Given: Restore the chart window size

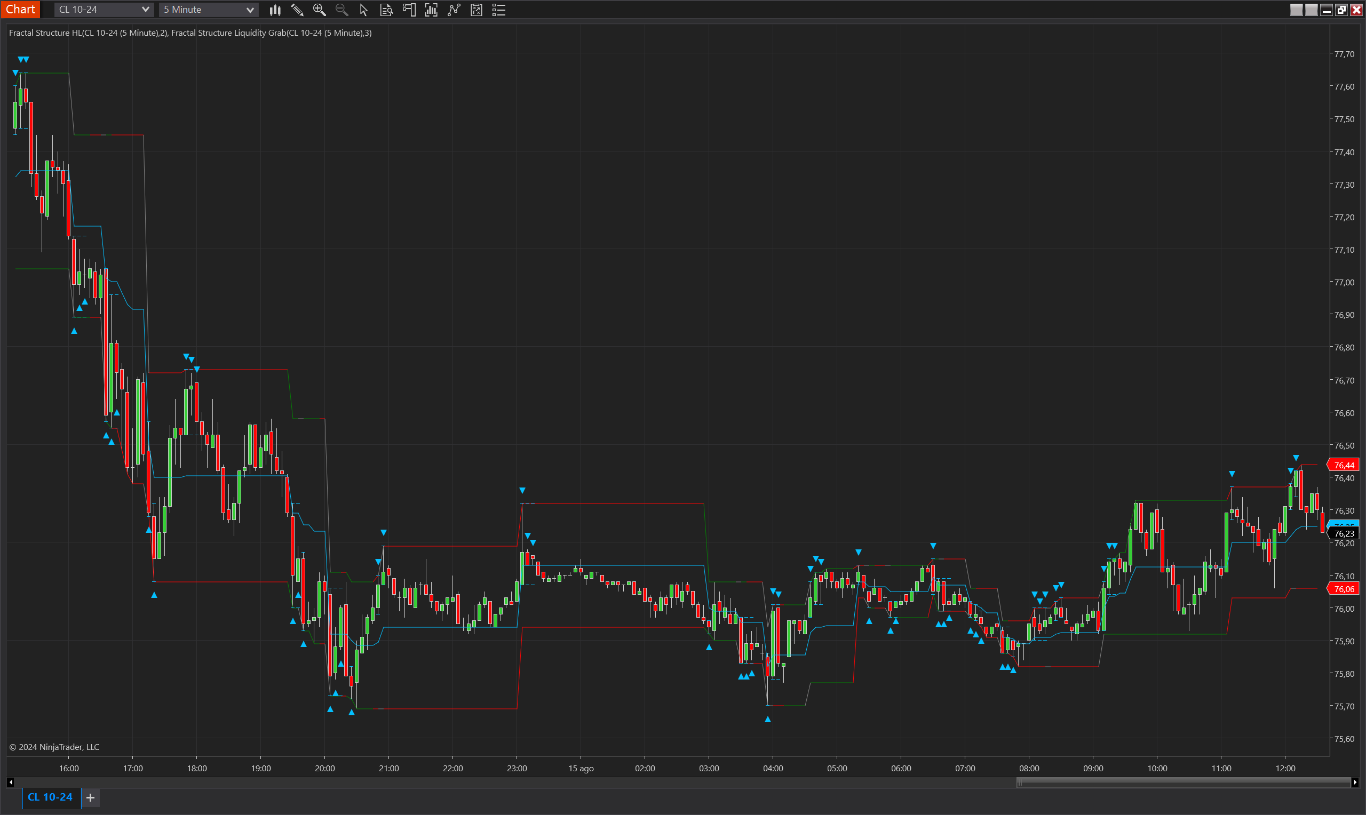Looking at the screenshot, I should (1341, 10).
